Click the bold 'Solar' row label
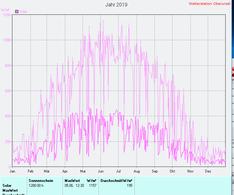This screenshot has height=195, width=234. [x=7, y=186]
